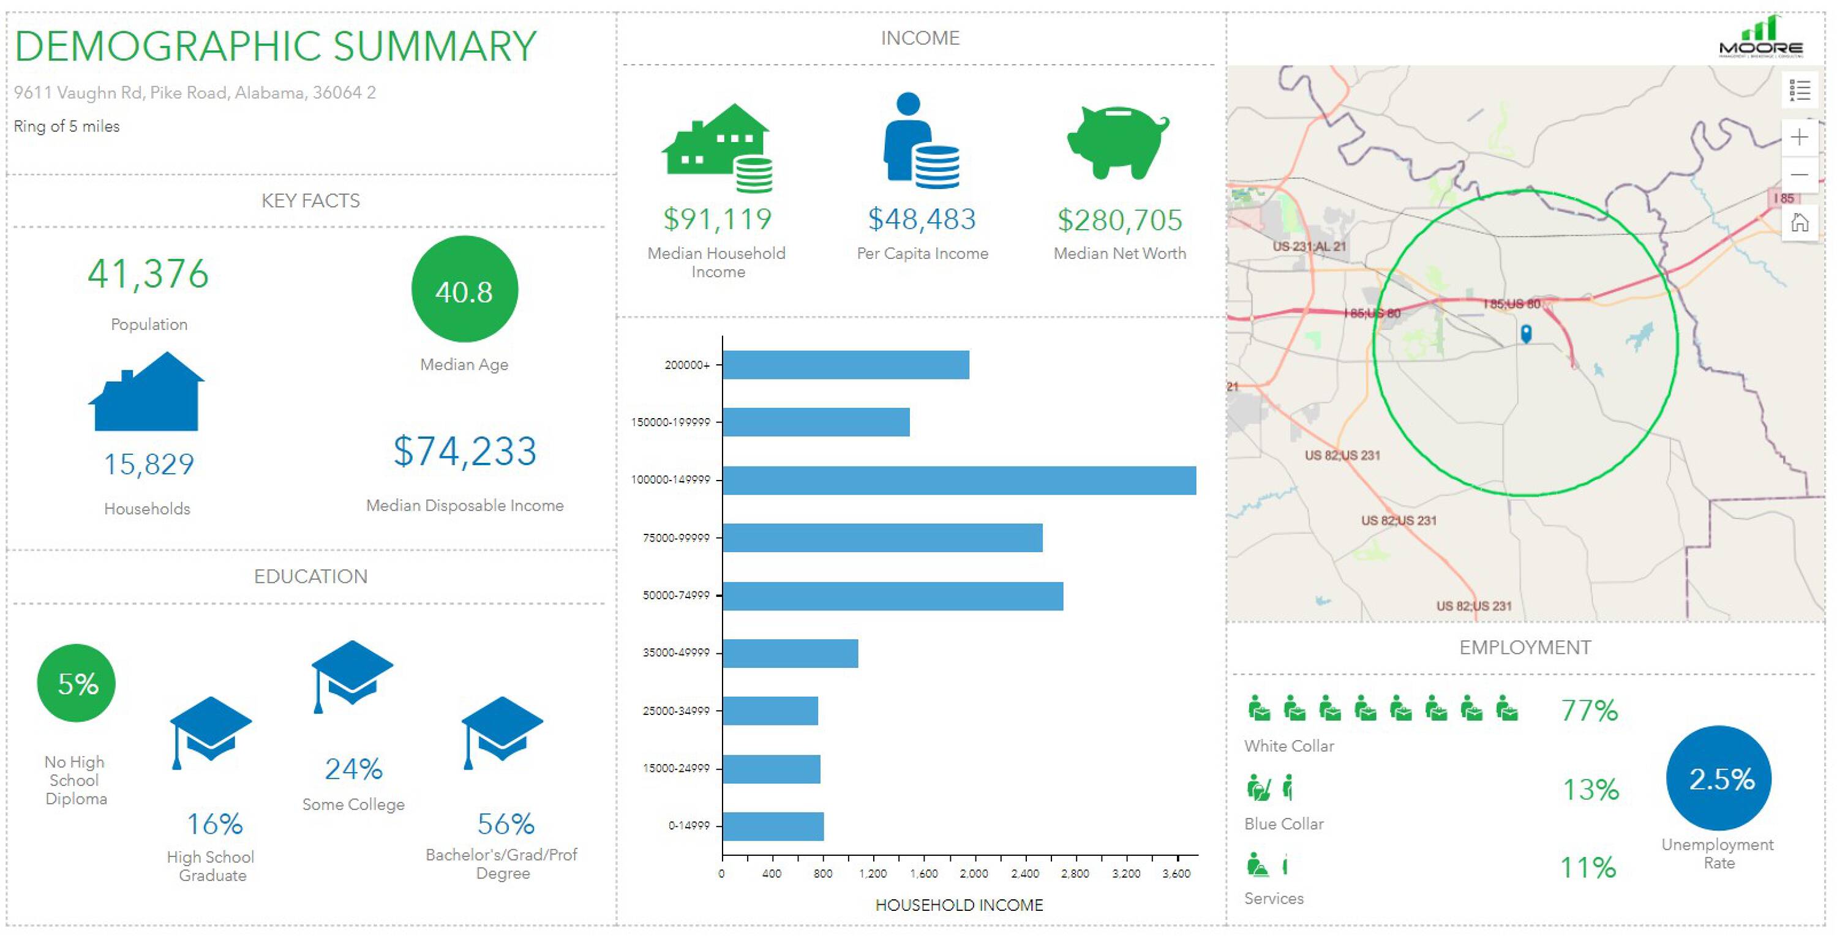1837x936 pixels.
Task: Click the map legend list icon
Action: pyautogui.click(x=1798, y=91)
